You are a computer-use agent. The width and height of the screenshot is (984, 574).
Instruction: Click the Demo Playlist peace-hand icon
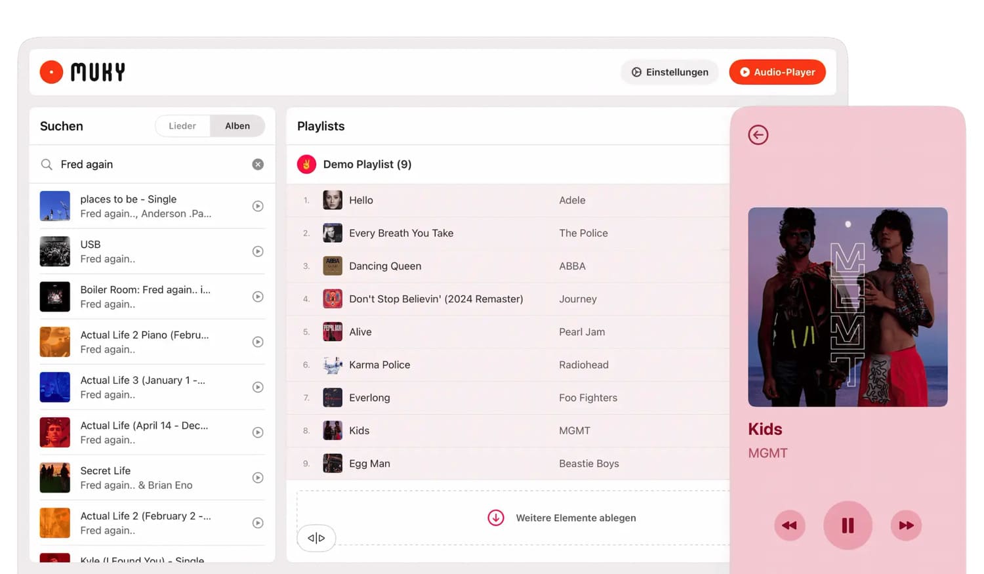pos(306,165)
